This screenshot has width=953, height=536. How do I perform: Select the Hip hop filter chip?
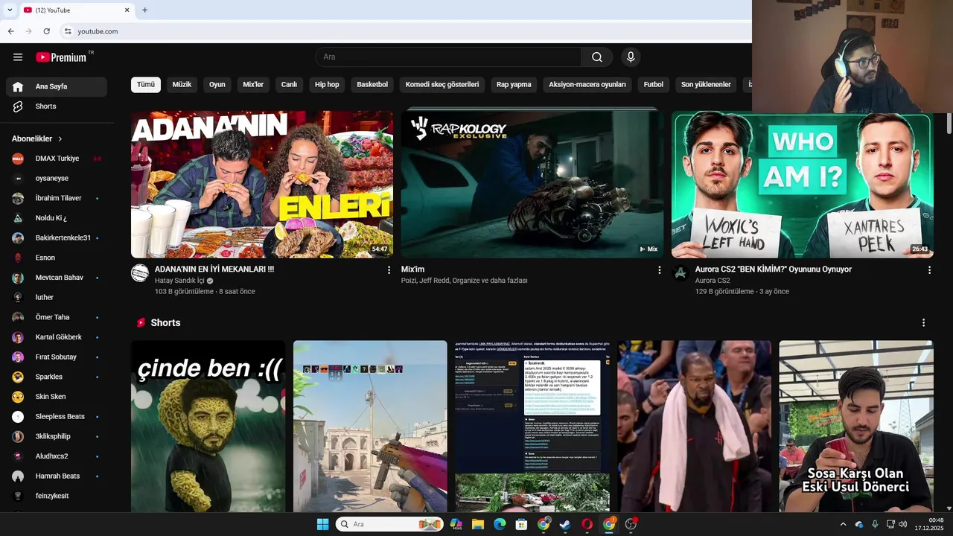point(327,85)
